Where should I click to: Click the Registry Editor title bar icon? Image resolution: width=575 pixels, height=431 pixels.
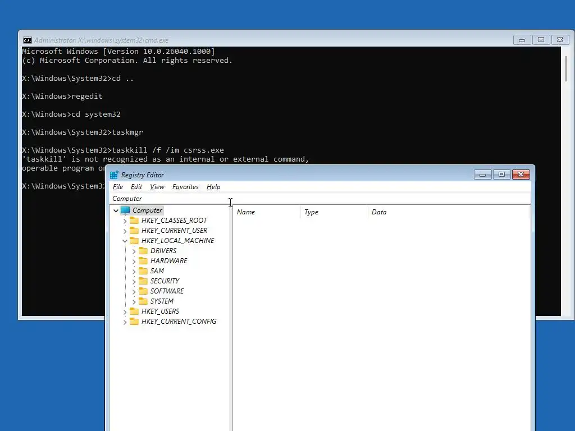114,175
